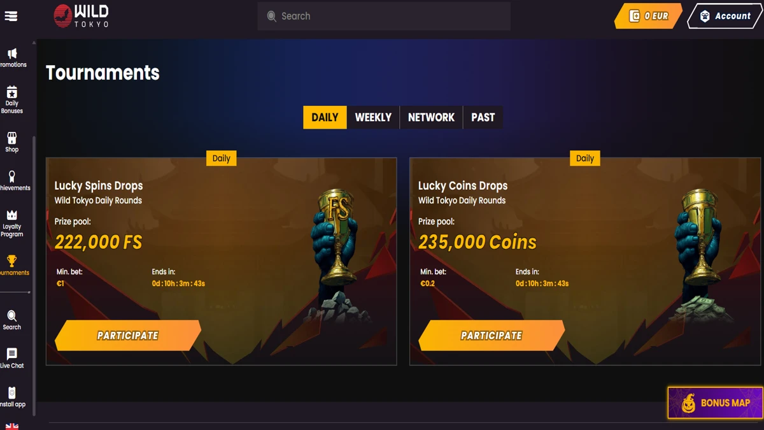Open language selector UK flag
Screen dimensions: 764x430
(12, 426)
